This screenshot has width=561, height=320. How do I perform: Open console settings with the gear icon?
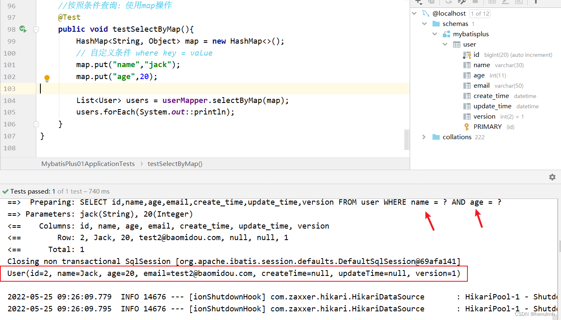click(x=552, y=177)
